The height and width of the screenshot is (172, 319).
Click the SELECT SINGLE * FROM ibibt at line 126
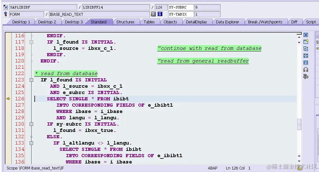(88, 99)
